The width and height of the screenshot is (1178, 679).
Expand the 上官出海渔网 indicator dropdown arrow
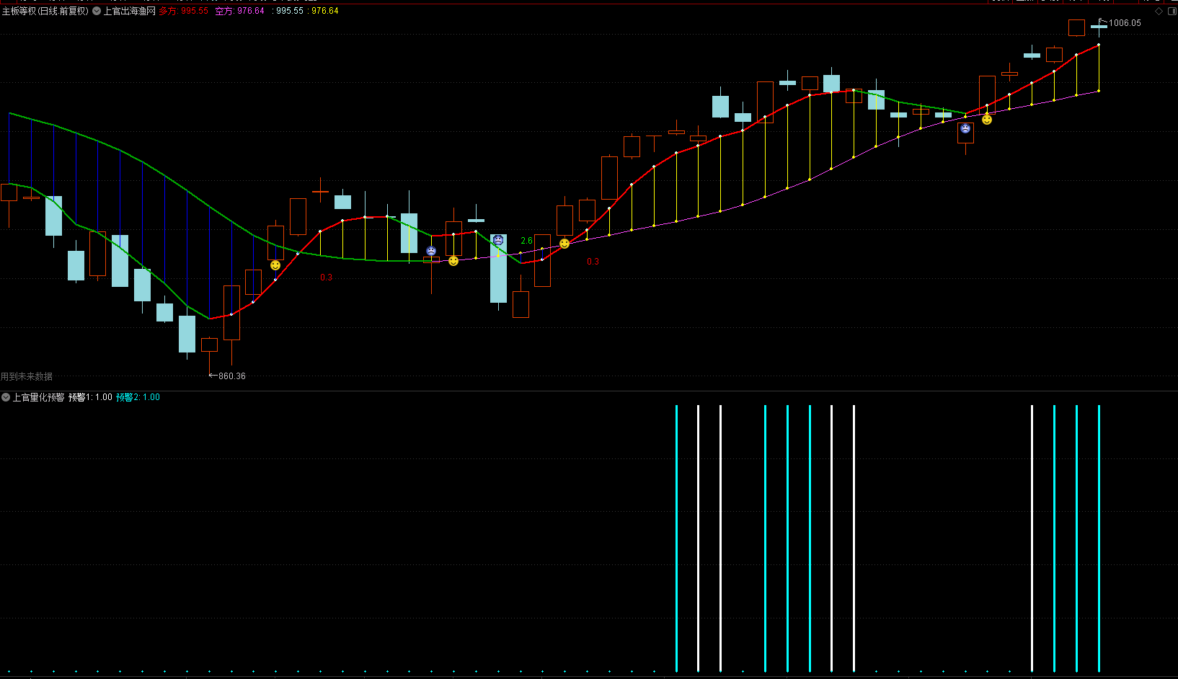97,11
